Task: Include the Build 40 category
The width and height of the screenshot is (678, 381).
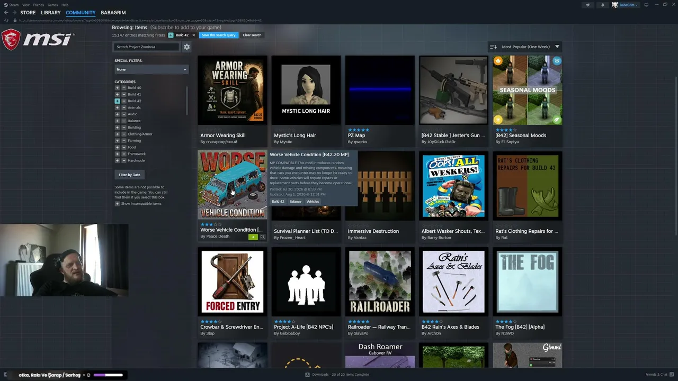Action: click(117, 88)
